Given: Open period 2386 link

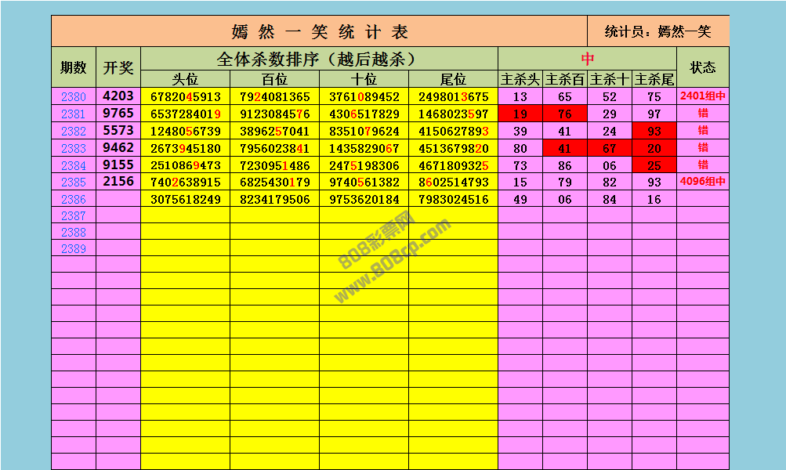Looking at the screenshot, I should click(x=73, y=199).
